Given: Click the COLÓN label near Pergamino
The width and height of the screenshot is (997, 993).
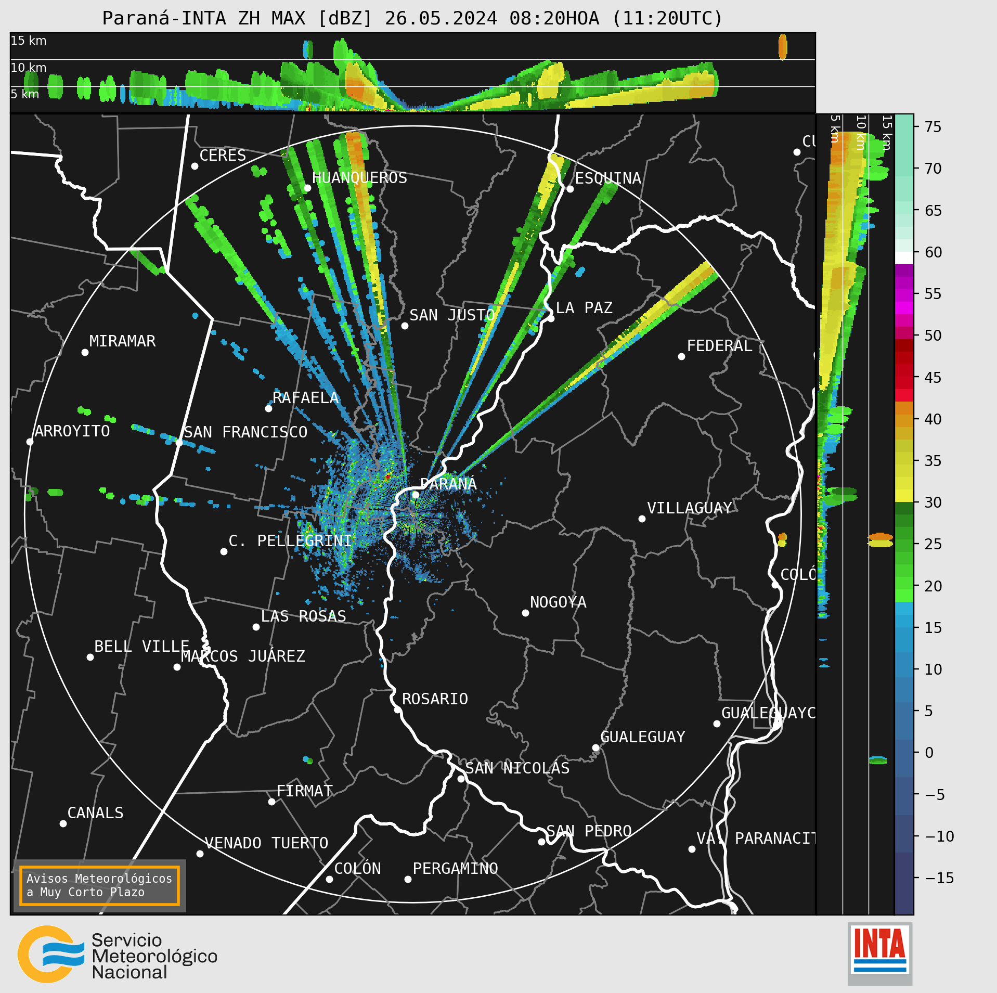Looking at the screenshot, I should point(357,869).
